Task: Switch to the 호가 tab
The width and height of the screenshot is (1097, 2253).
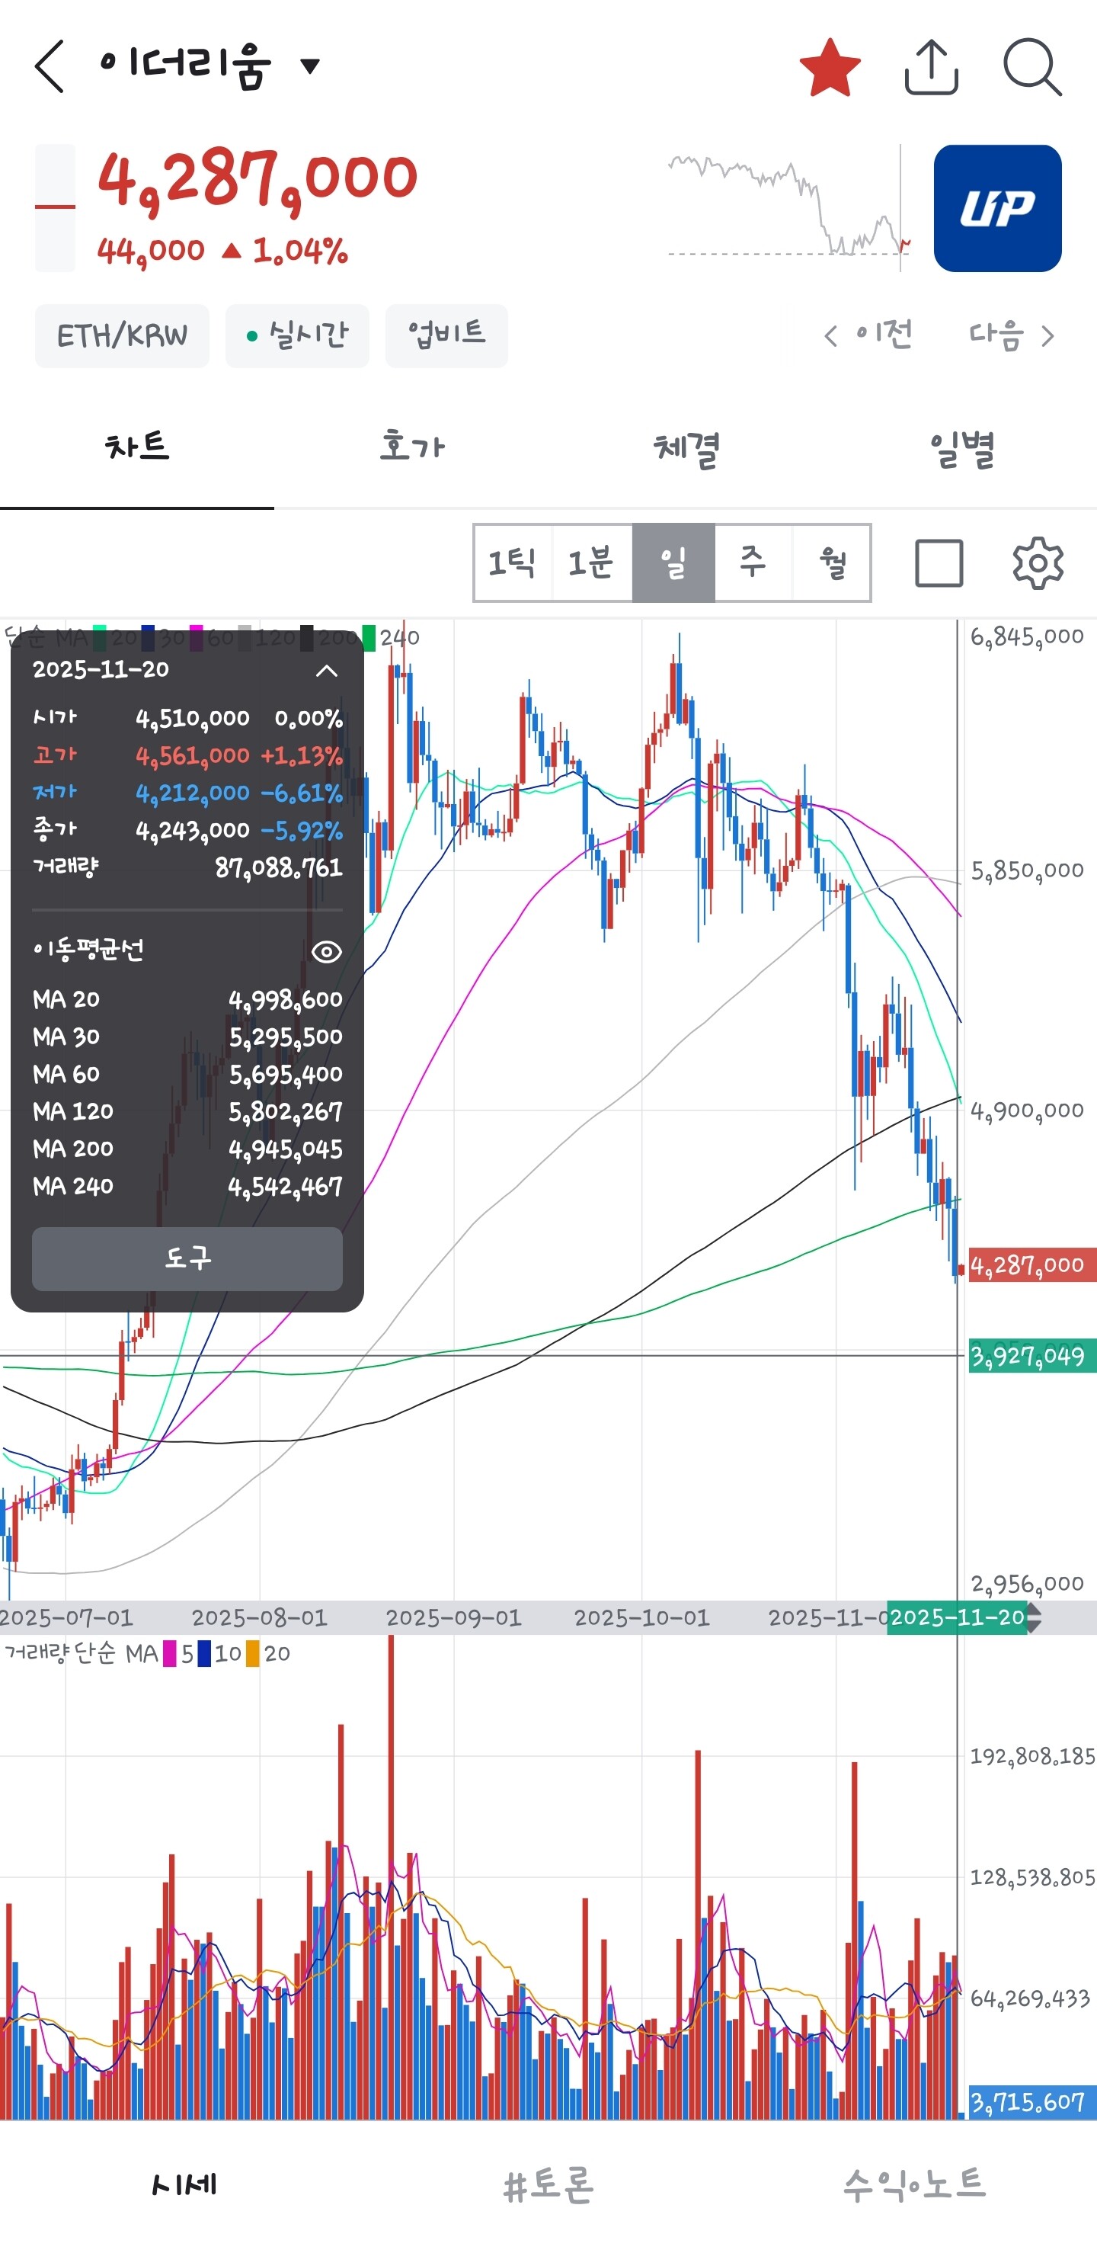Action: click(411, 447)
